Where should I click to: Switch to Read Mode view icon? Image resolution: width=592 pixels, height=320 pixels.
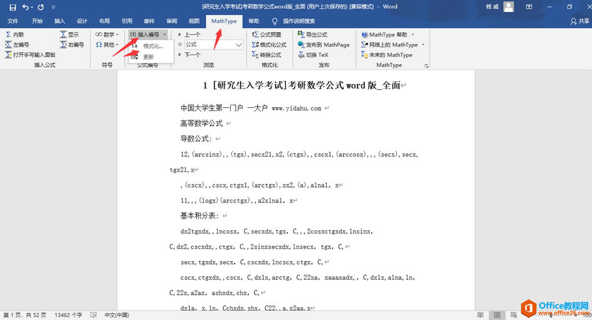coord(480,315)
